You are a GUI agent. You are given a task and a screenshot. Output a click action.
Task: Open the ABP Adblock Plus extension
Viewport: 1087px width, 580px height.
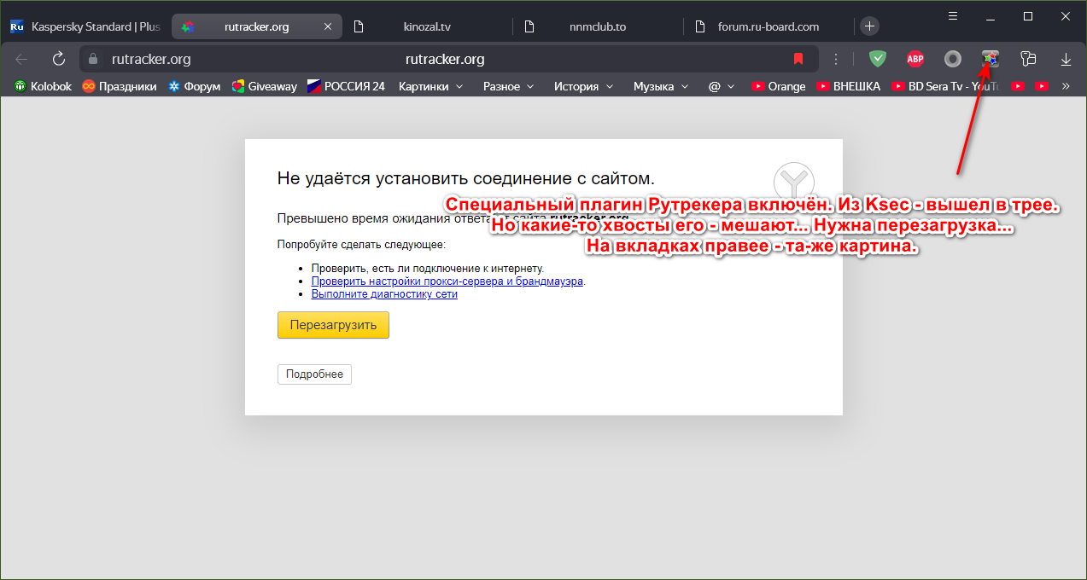pos(915,59)
